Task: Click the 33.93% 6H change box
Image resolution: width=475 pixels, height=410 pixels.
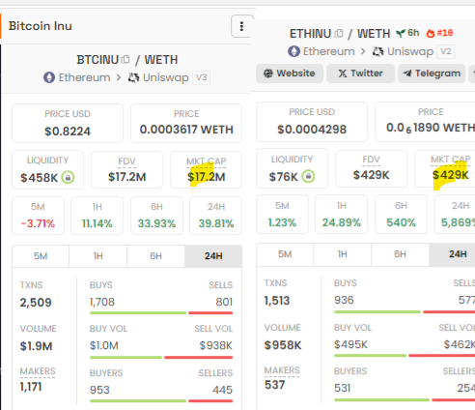Action: [x=156, y=216]
